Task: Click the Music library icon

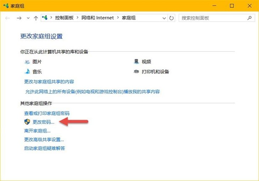Action: [27, 72]
